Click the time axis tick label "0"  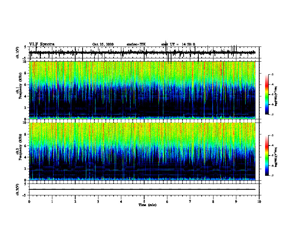click(29, 202)
